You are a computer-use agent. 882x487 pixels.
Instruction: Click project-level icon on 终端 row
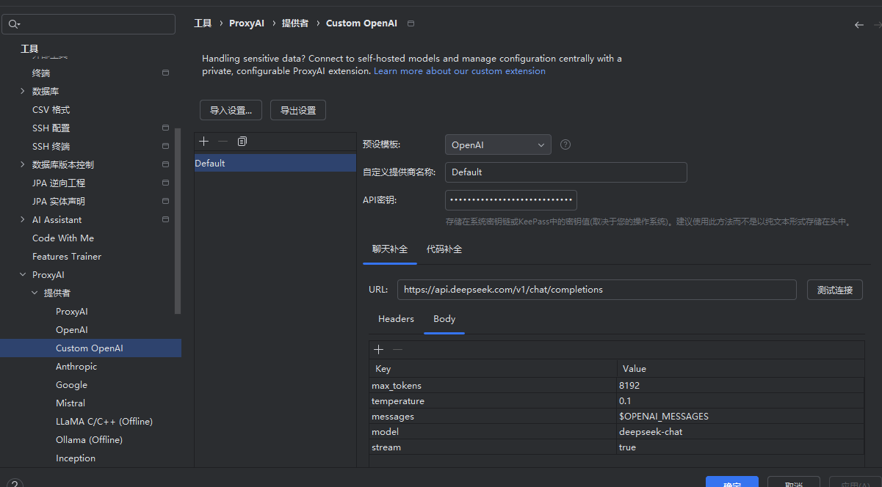pyautogui.click(x=165, y=73)
